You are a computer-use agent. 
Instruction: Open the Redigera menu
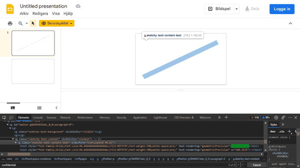(x=40, y=14)
